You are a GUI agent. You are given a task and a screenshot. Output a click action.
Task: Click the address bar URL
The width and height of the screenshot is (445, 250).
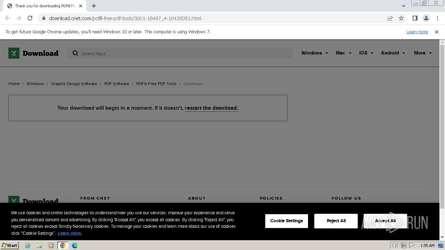125,18
